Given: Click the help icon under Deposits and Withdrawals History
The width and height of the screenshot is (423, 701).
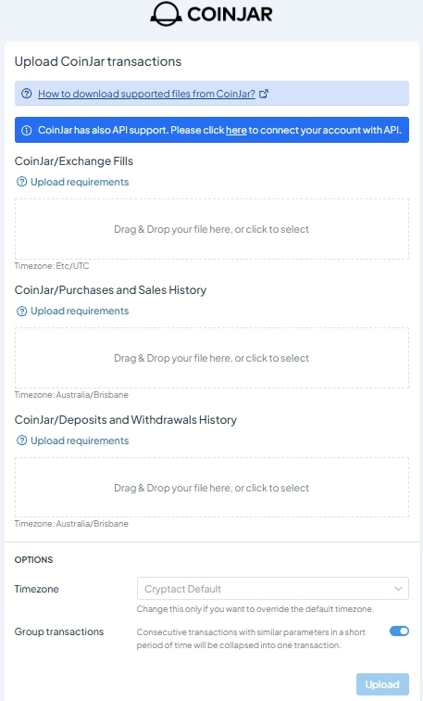Looking at the screenshot, I should [x=21, y=440].
